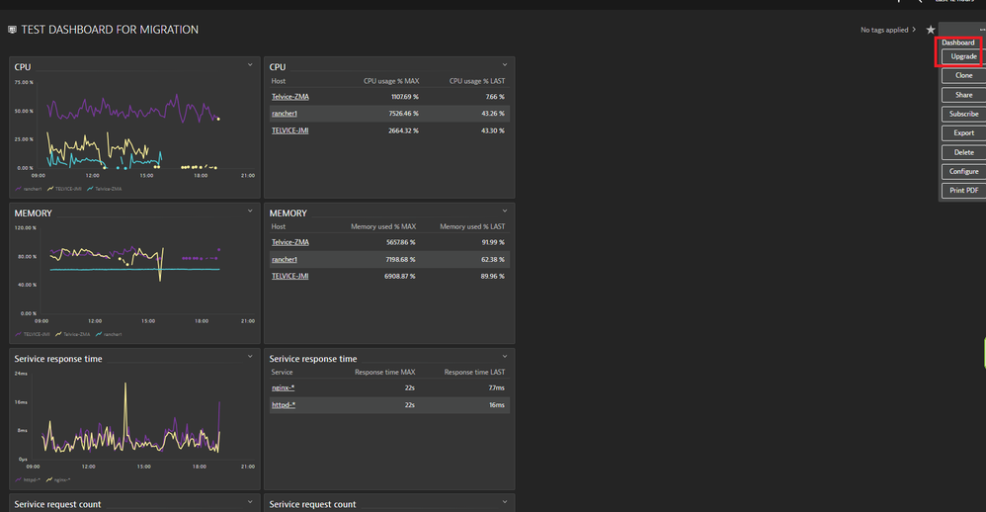Click the 1107.69 % CPU max value
This screenshot has width=986, height=512.
pos(404,97)
